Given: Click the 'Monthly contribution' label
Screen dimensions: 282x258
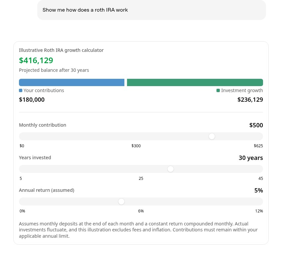Looking at the screenshot, I should click(43, 125).
